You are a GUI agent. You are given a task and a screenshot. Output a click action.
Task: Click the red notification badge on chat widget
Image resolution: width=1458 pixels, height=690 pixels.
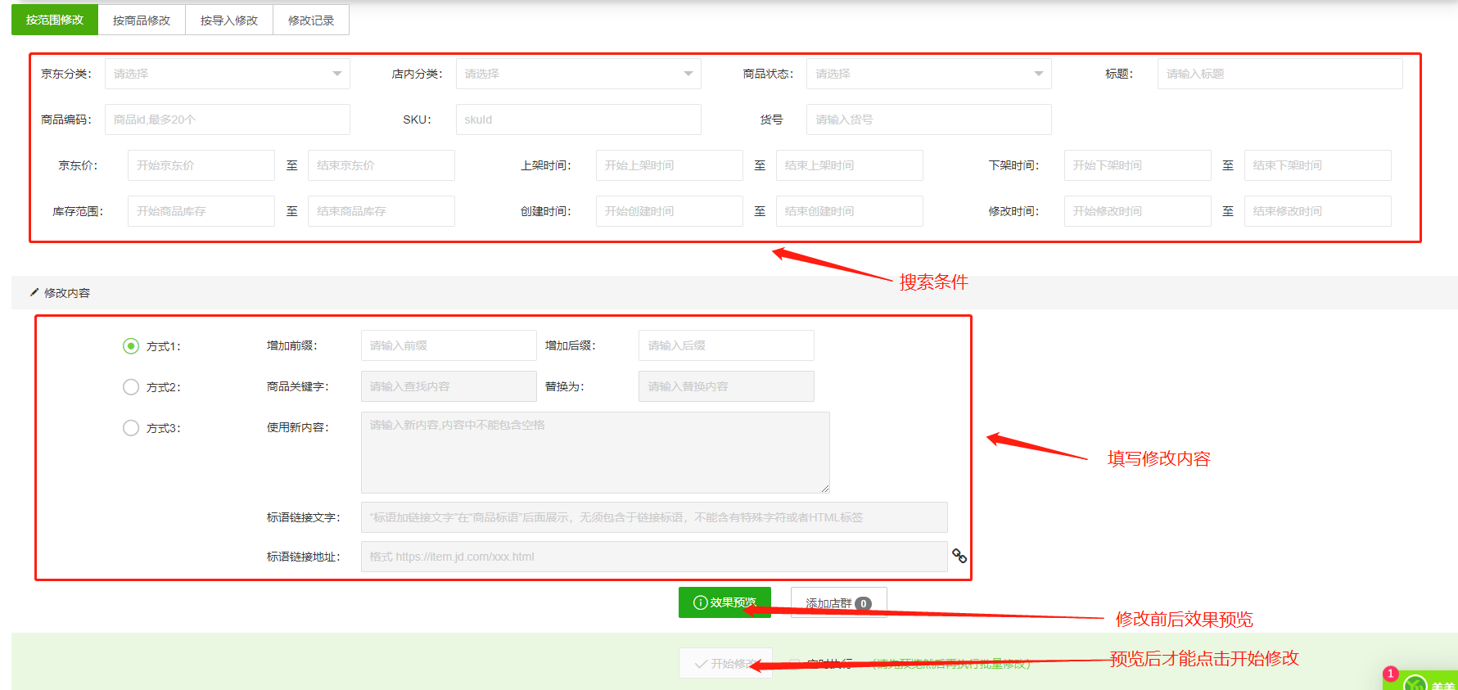1390,674
